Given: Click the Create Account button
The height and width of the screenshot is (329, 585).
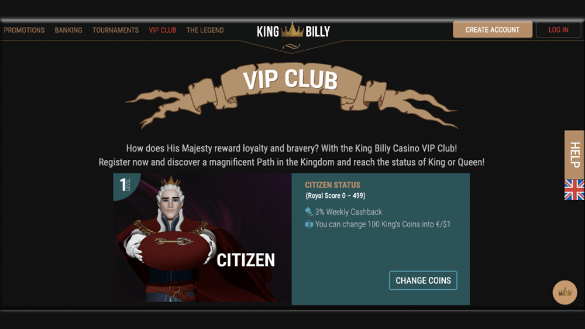Looking at the screenshot, I should pyautogui.click(x=493, y=29).
